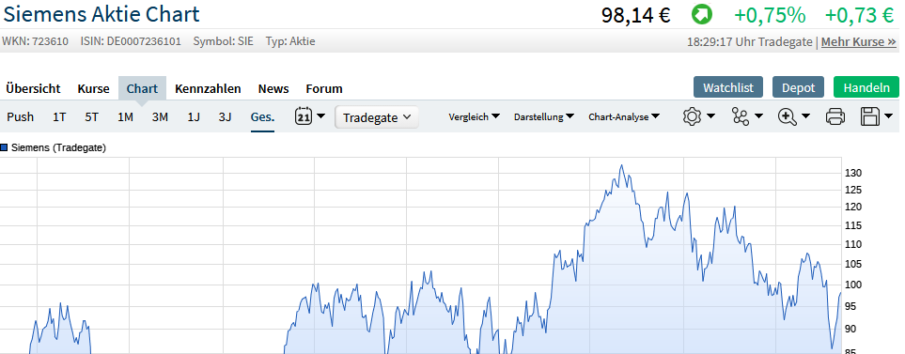905x354 pixels.
Task: Select the 3M time range
Action: tap(160, 116)
